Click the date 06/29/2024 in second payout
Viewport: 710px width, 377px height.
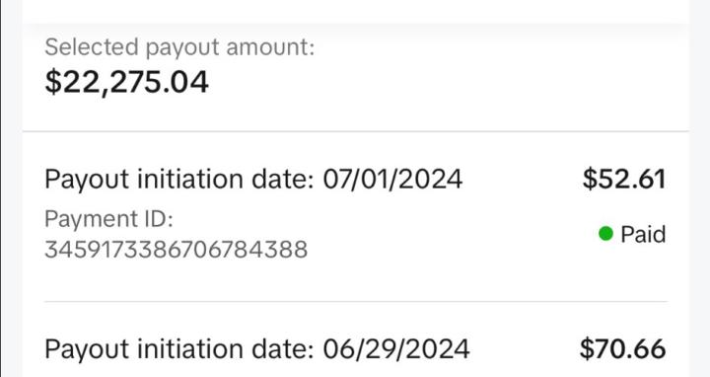pos(396,349)
